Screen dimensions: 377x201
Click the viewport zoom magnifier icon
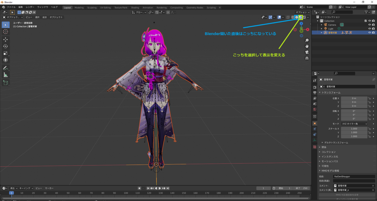click(x=307, y=40)
